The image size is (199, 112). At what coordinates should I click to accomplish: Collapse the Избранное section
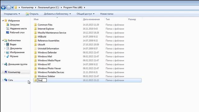[x=3, y=21]
